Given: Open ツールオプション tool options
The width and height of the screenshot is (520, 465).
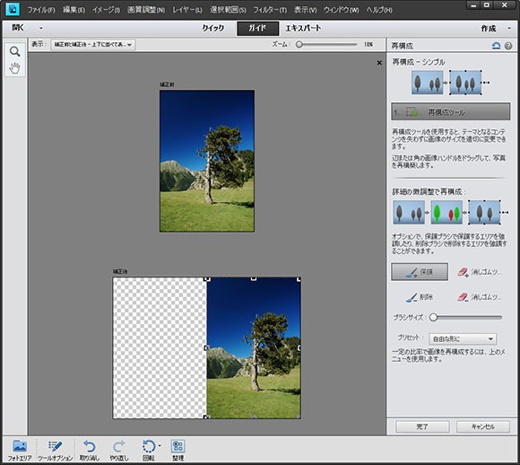Looking at the screenshot, I should pos(55,451).
